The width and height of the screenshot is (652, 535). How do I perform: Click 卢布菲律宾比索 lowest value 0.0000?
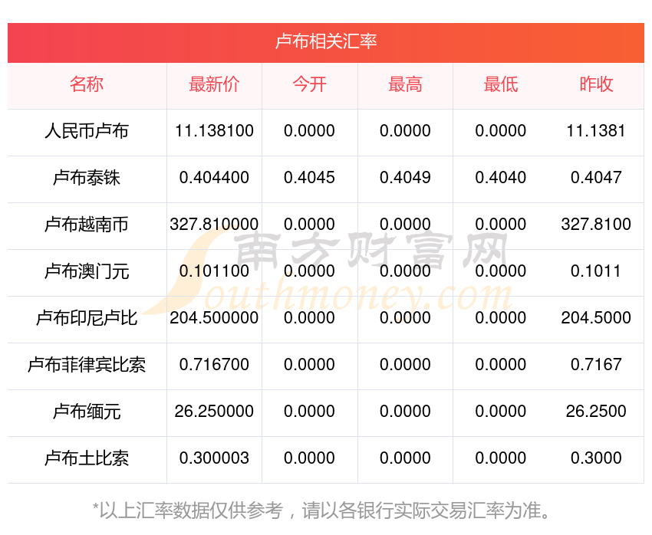[x=501, y=365]
